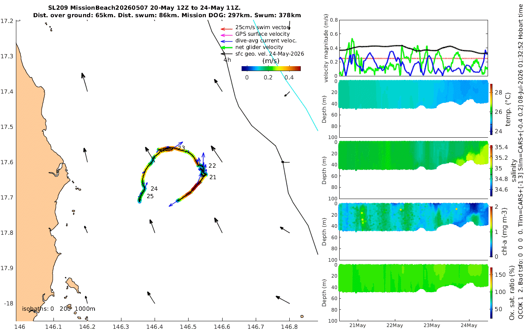Click the black sfc geo. vel. legend arrow
This screenshot has height=331, width=530.
226,54
